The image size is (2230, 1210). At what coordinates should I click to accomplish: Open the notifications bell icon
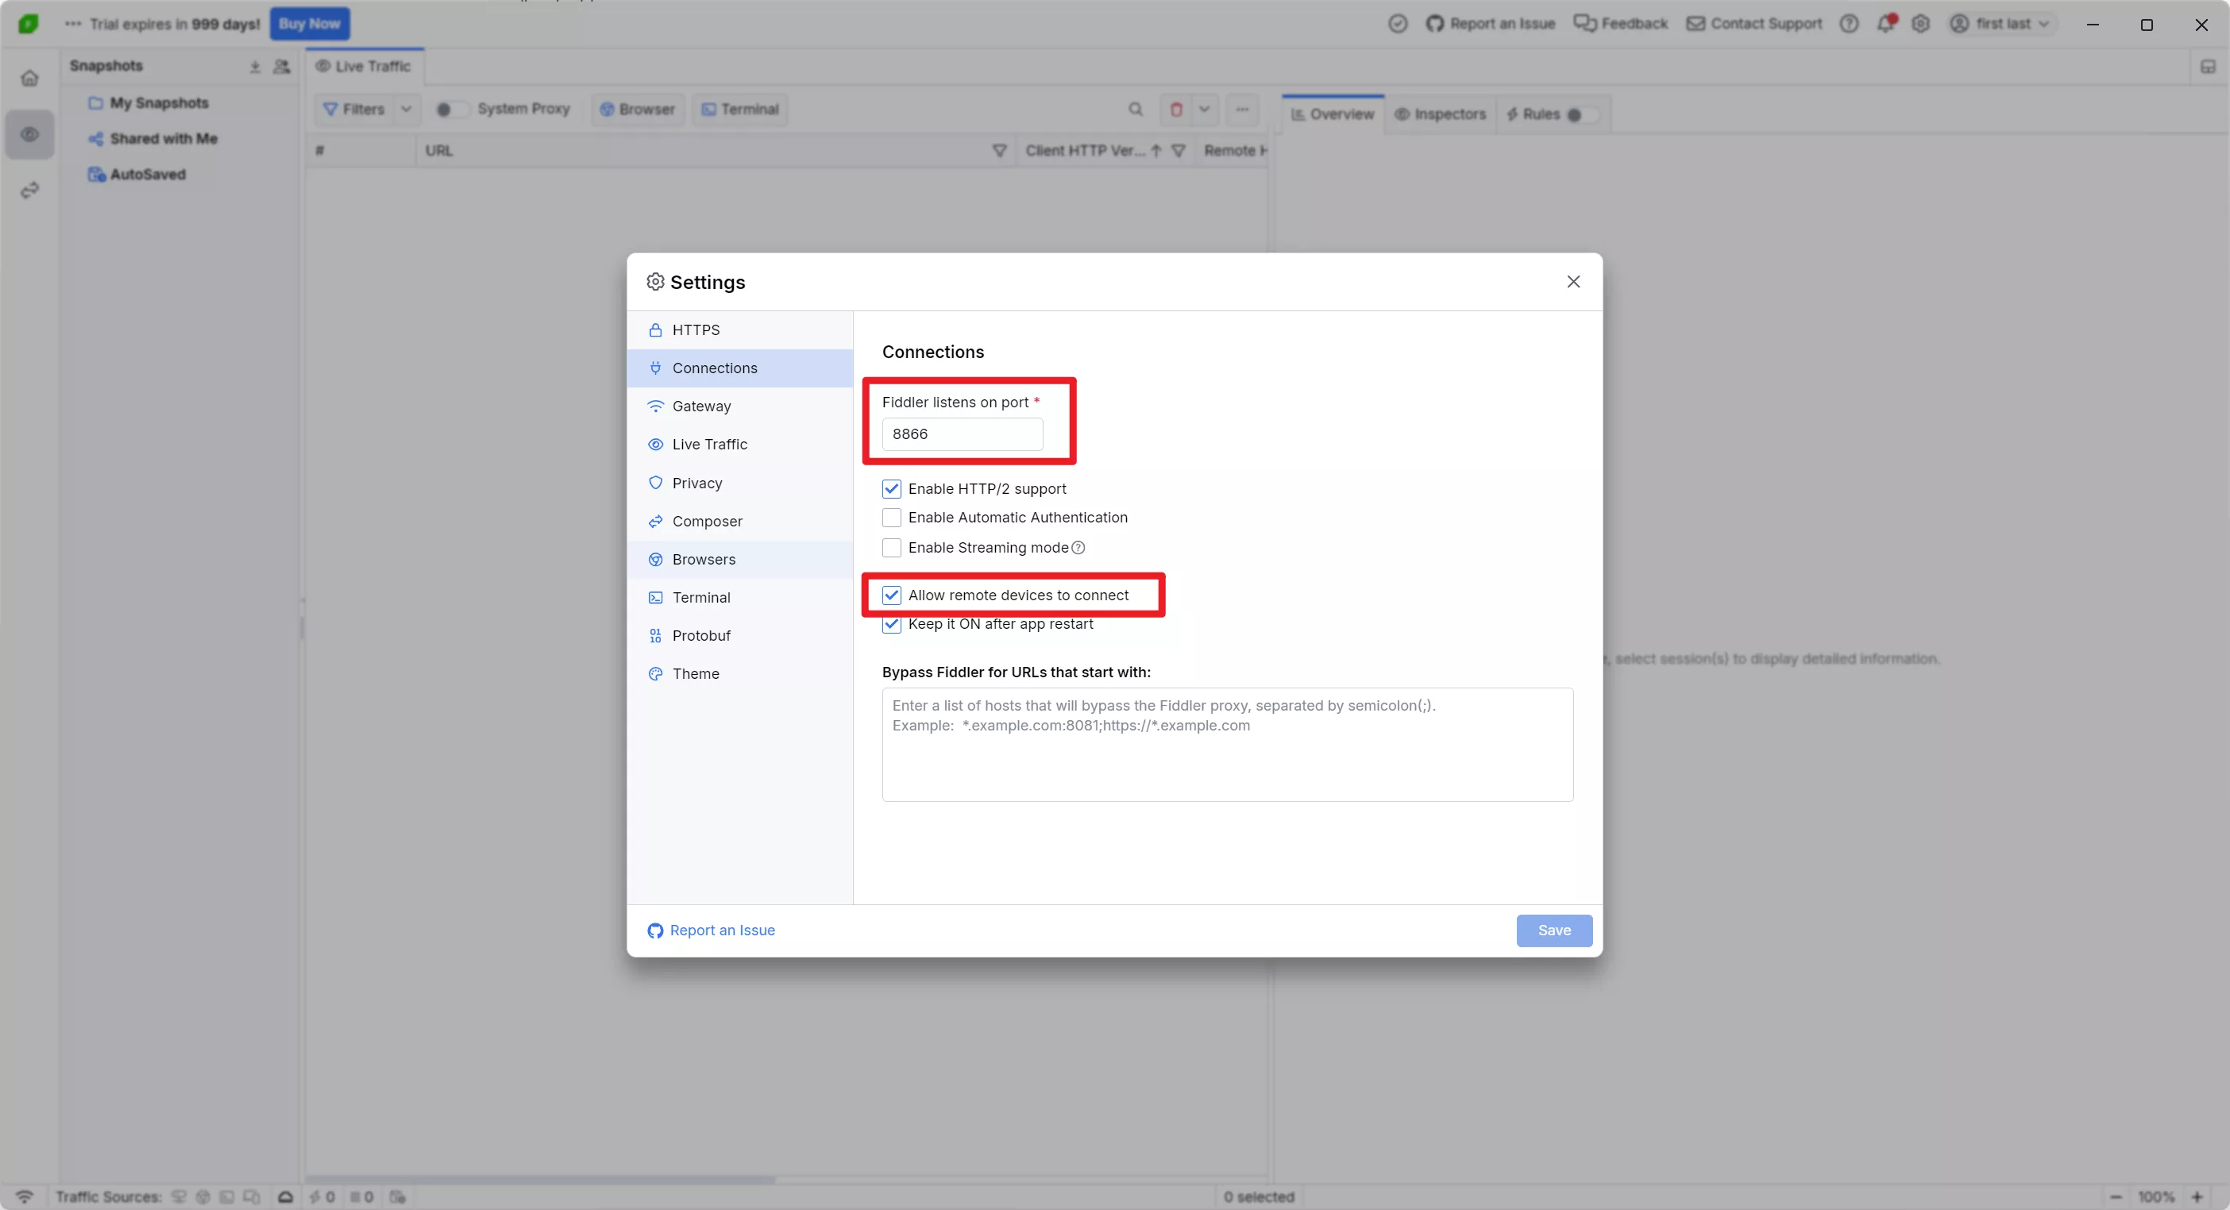coord(1885,23)
